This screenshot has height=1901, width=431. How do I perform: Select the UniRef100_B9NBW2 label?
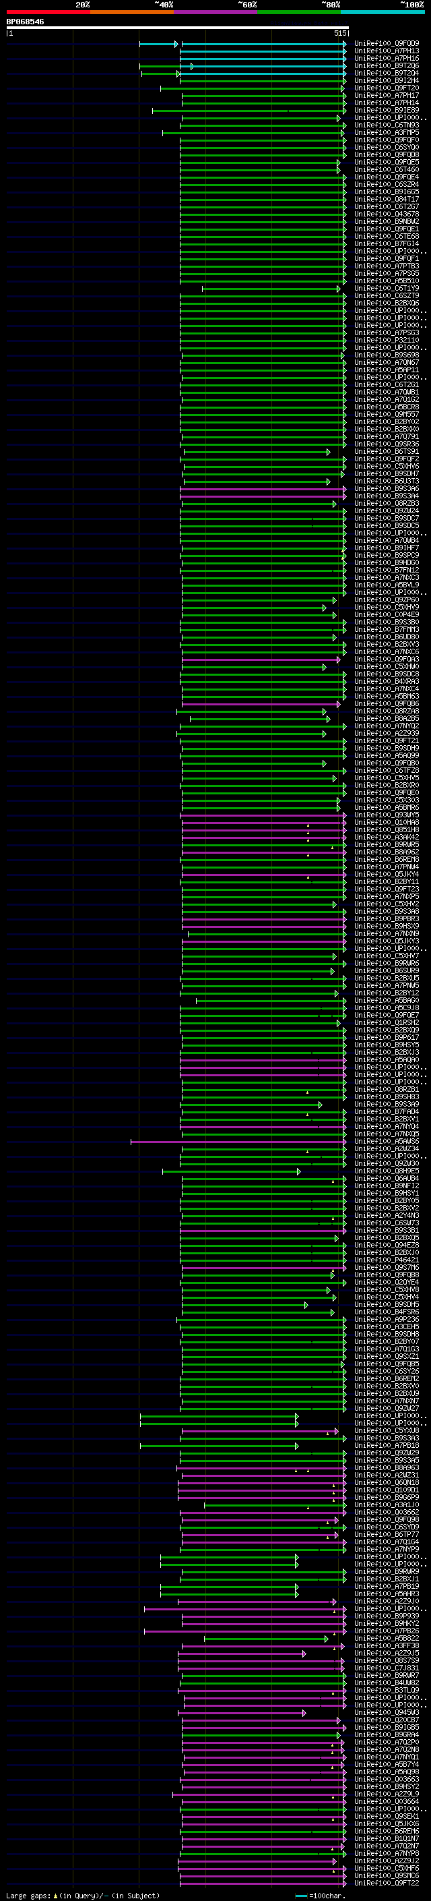coord(387,221)
